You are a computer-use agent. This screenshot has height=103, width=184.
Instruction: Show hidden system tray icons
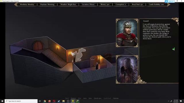tap(168, 101)
